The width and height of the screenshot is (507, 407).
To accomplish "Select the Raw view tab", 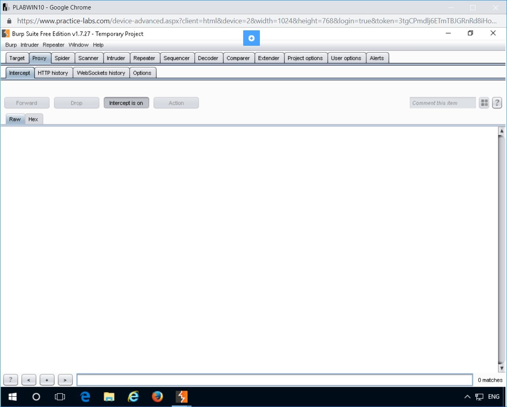I will pyautogui.click(x=15, y=119).
